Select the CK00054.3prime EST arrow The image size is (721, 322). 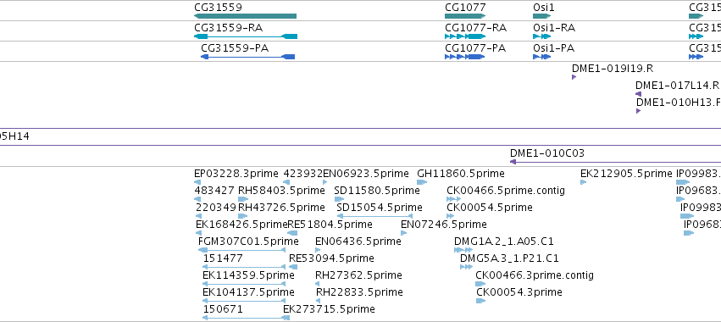(480, 301)
